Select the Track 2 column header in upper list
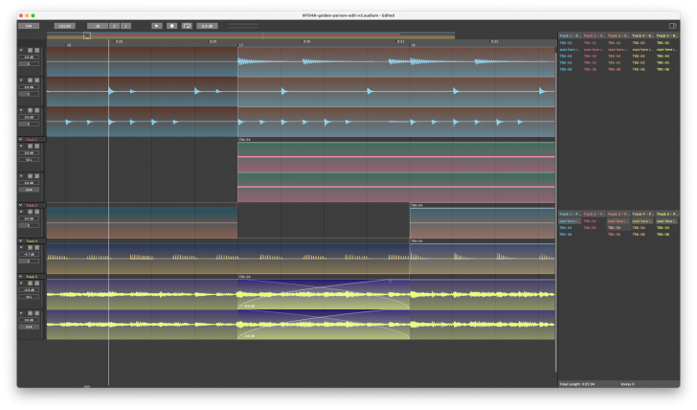This screenshot has height=410, width=697. [x=594, y=35]
